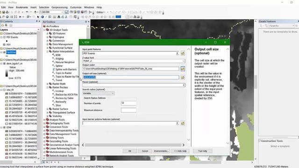299x168 pixels.
Task: Toggle Faultline layer visibility checkbox
Action: [x=4, y=52]
